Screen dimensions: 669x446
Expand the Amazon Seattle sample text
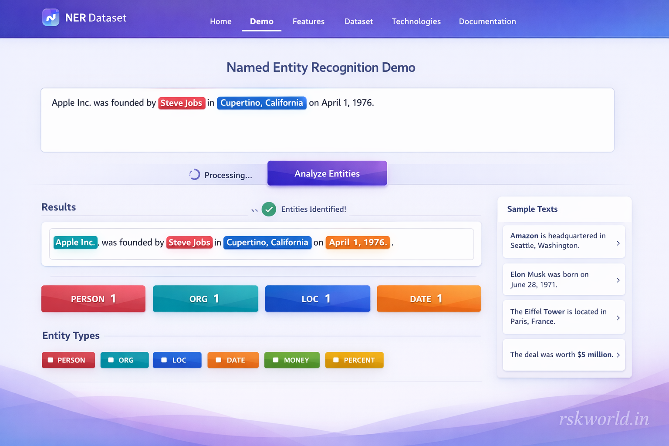[564, 241]
